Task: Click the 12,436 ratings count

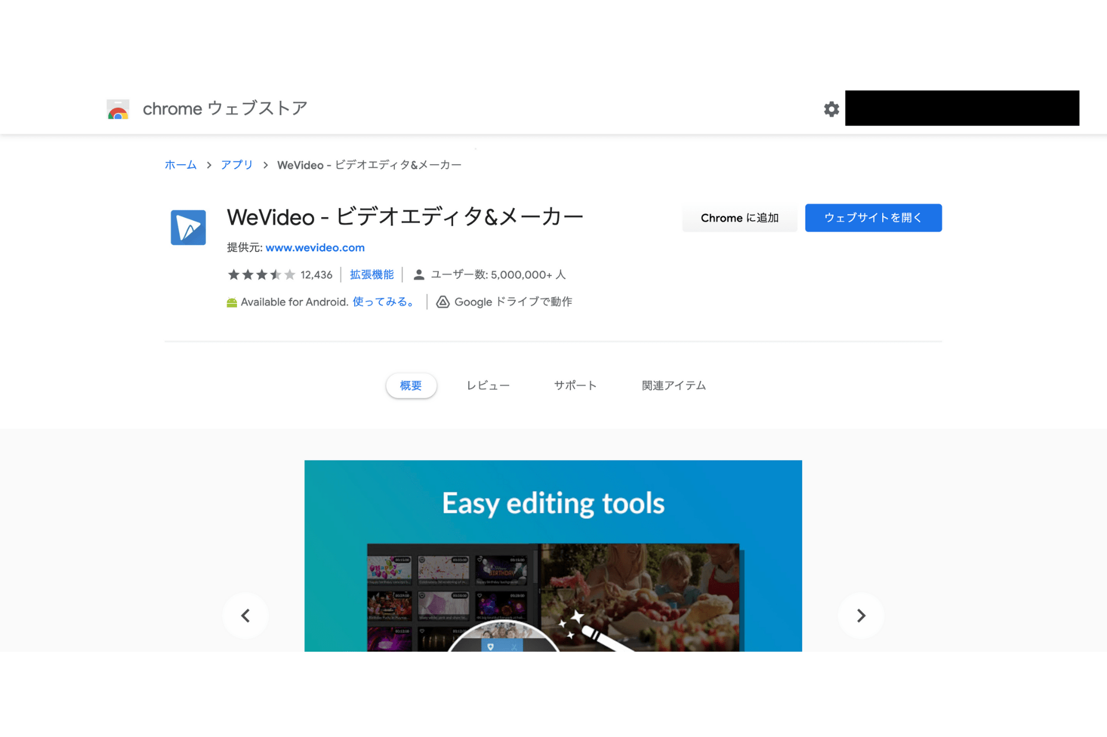Action: point(317,275)
